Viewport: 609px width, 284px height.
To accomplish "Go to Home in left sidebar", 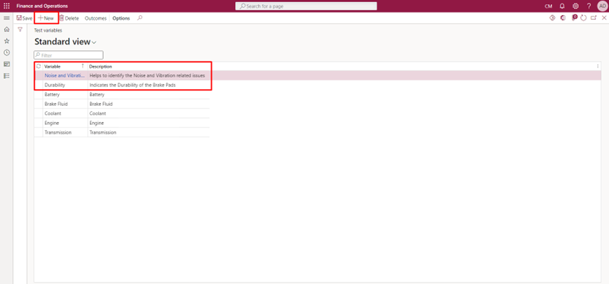I will coord(7,29).
